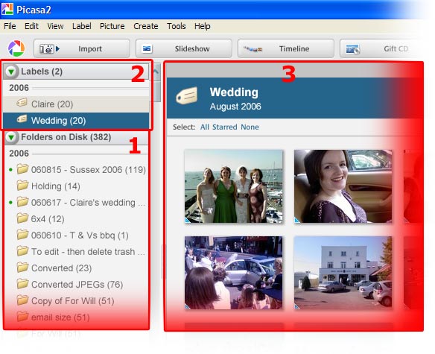The image size is (435, 354).
Task: Click the Converted (23) folder icon
Action: pos(22,267)
